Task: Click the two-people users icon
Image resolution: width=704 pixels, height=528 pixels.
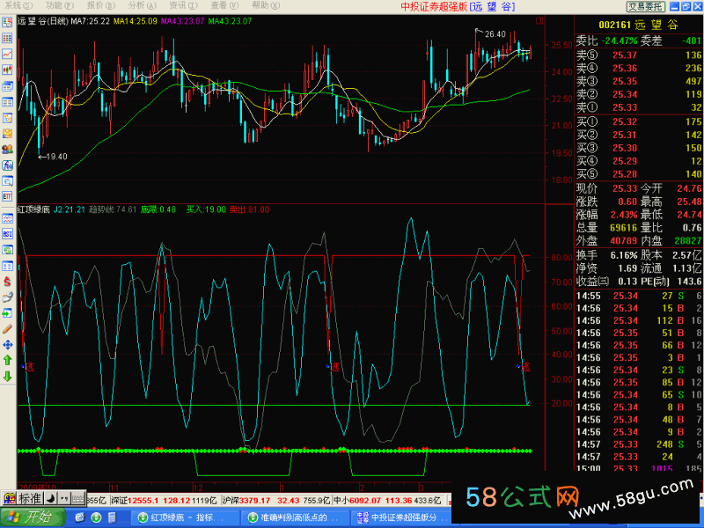Action: (x=7, y=149)
